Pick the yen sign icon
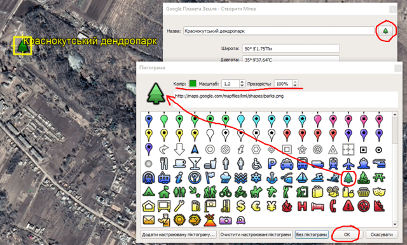 272,206
